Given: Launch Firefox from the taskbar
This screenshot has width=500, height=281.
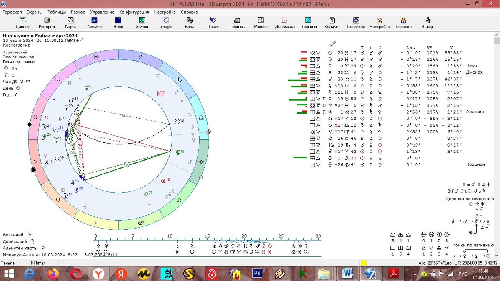Looking at the screenshot, I should coord(53,274).
